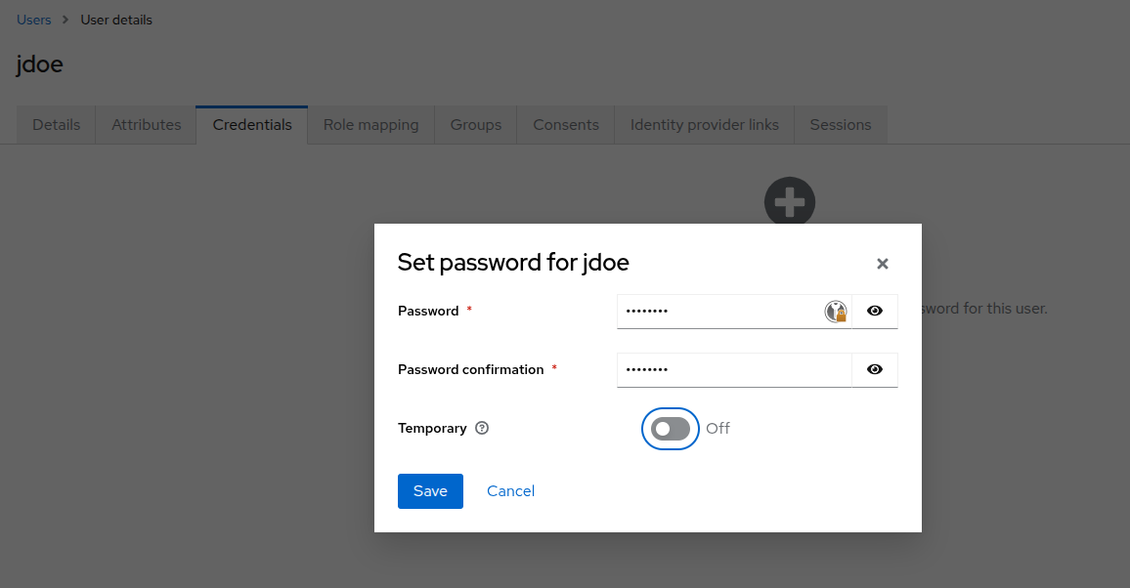Cancel setting the password
The width and height of the screenshot is (1130, 588).
(510, 491)
